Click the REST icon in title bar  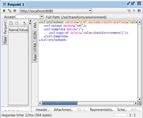[x=5, y=4]
